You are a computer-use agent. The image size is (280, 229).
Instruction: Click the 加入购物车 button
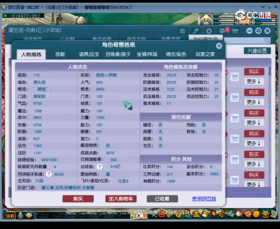point(121,198)
